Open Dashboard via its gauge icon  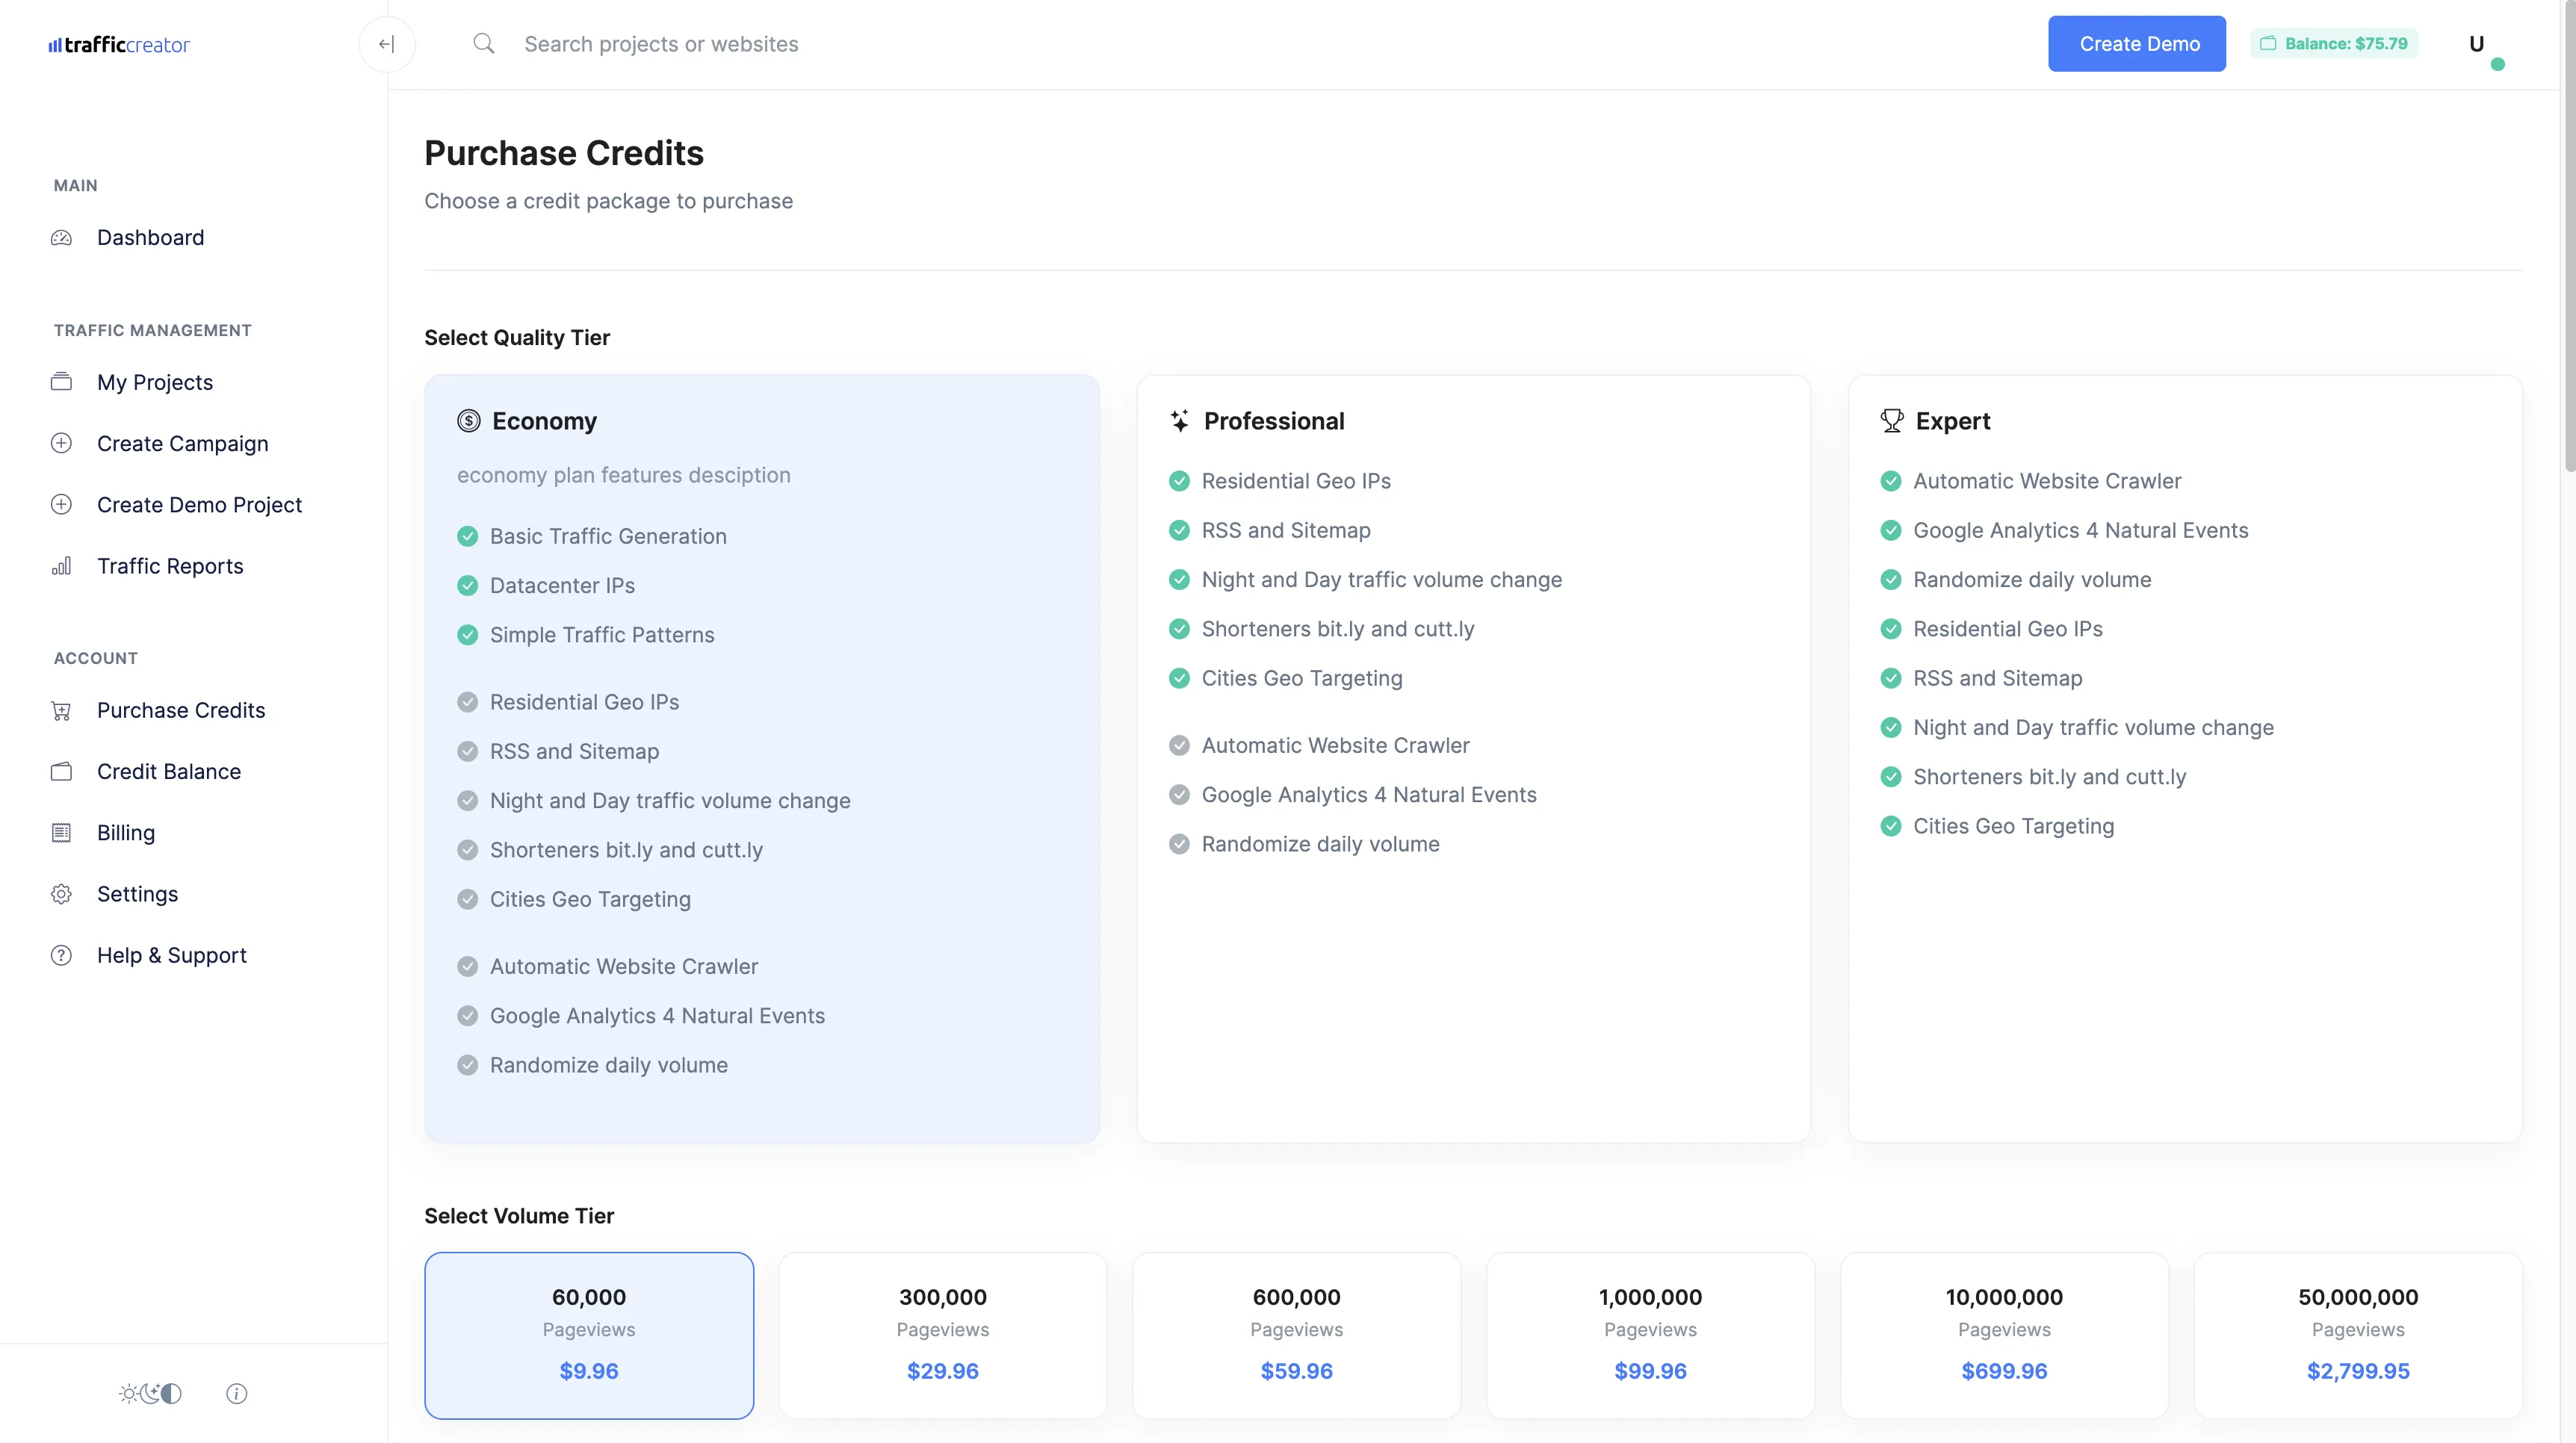click(x=61, y=238)
